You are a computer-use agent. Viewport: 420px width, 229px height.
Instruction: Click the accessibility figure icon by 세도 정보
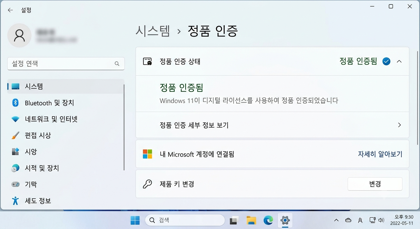click(x=16, y=201)
